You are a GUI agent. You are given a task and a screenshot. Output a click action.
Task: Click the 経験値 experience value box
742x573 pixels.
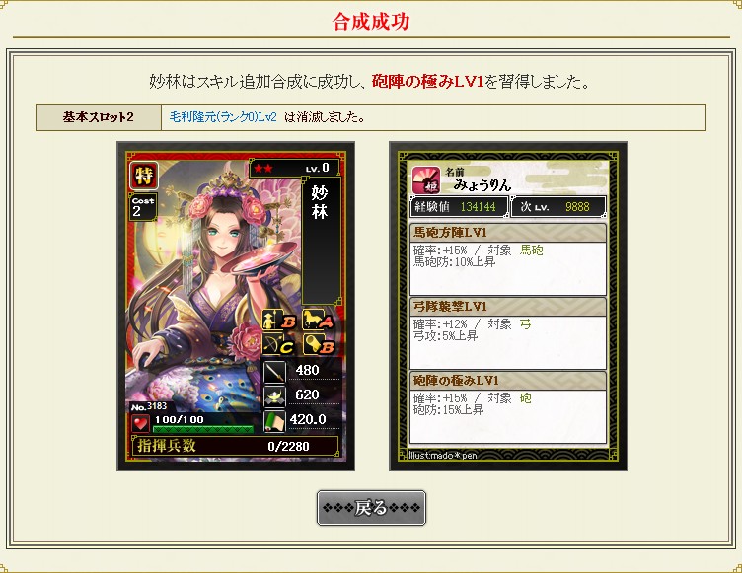459,207
